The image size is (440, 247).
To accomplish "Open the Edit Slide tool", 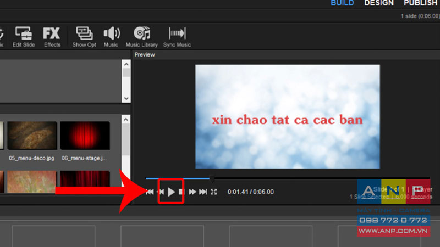I will click(x=24, y=37).
